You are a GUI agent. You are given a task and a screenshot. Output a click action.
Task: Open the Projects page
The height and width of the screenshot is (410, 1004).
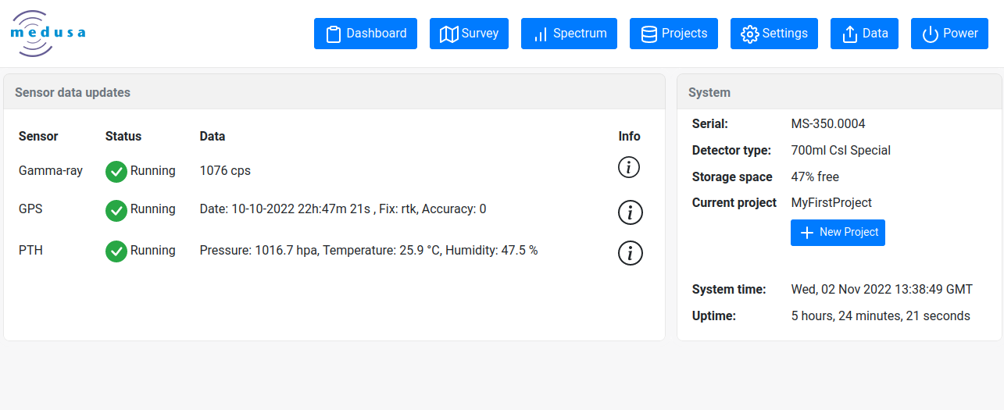(x=674, y=34)
